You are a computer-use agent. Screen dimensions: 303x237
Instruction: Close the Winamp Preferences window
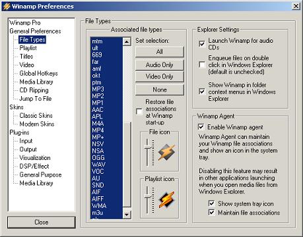pos(296,6)
